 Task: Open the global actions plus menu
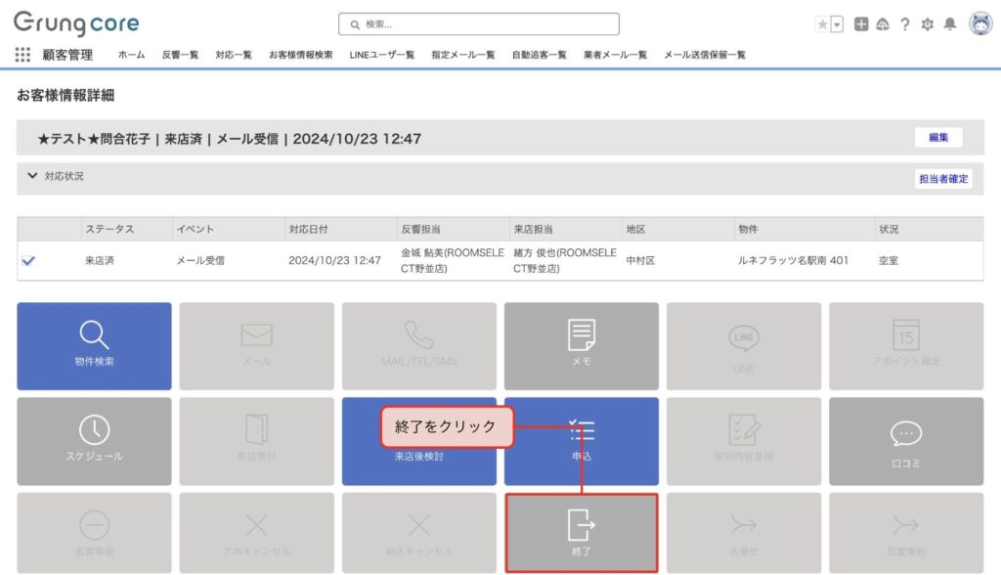point(861,24)
